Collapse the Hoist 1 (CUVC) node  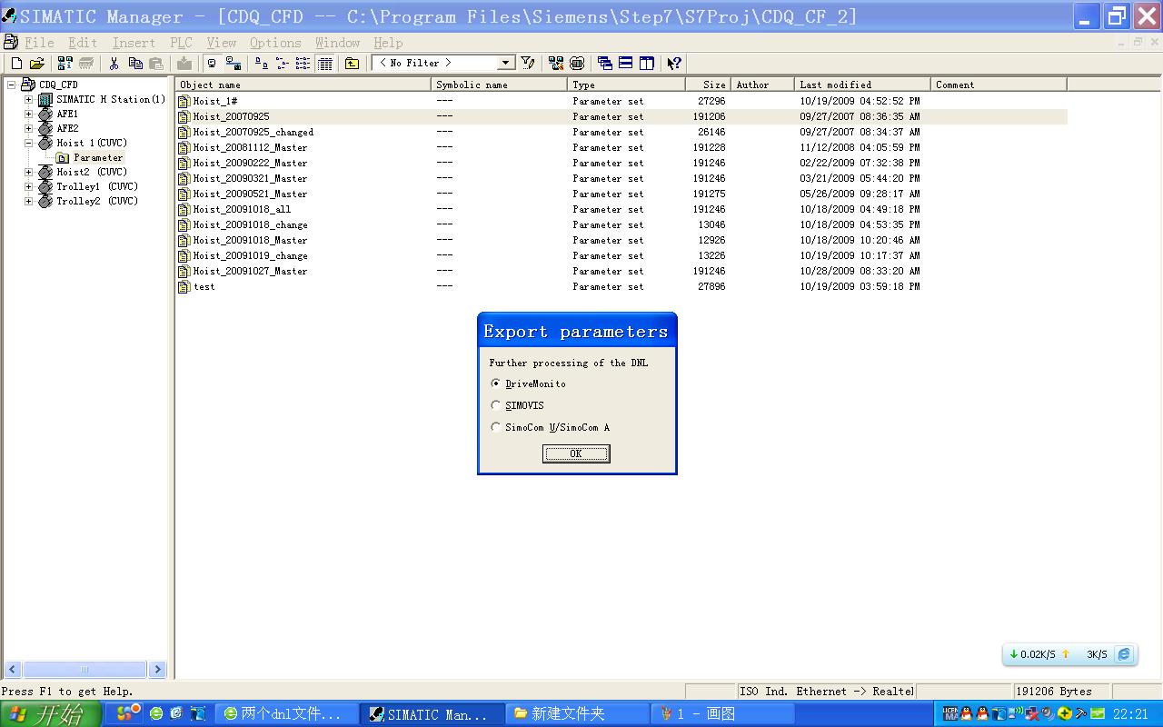pyautogui.click(x=28, y=143)
